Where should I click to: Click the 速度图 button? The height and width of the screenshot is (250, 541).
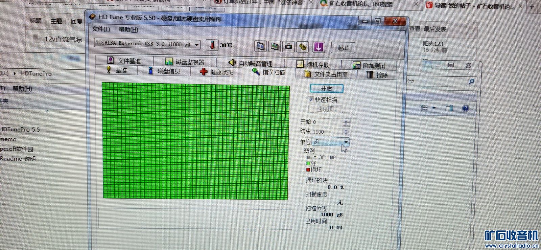(326, 109)
